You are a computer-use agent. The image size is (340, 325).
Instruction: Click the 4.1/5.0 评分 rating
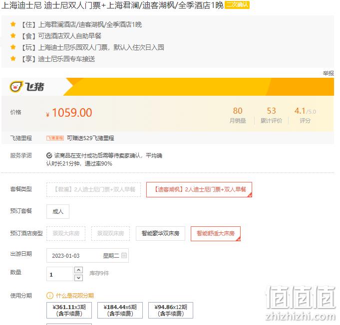[x=305, y=115]
